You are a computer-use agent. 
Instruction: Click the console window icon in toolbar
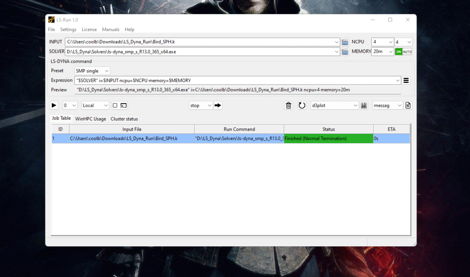123,105
